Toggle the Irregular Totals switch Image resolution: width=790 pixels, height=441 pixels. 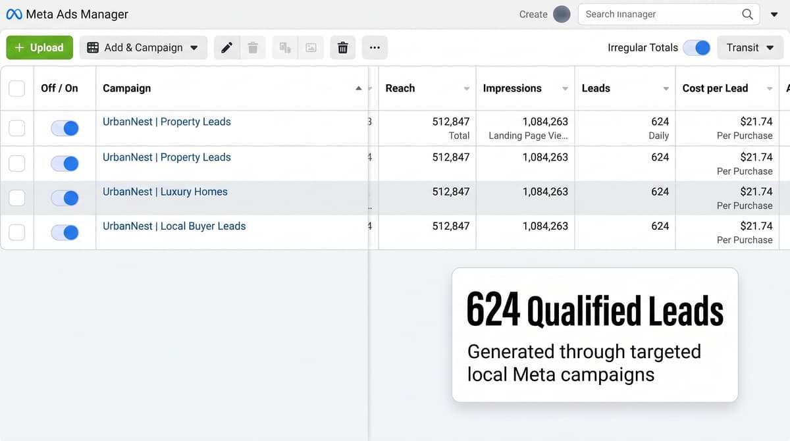coord(697,47)
